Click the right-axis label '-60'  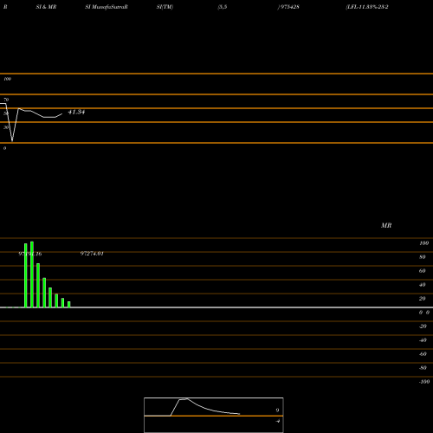pyautogui.click(x=423, y=354)
